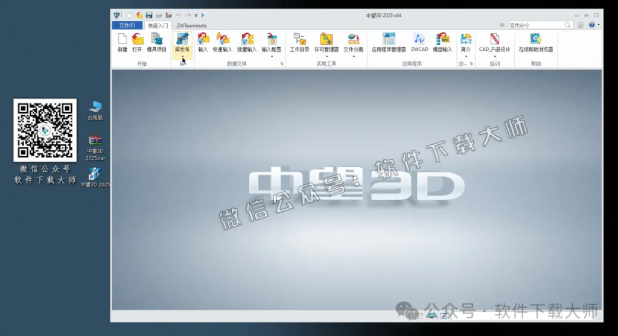Screen dimensions: 618x336
Task: Open the 在线帮助浏览器 online help browser
Action: click(536, 39)
